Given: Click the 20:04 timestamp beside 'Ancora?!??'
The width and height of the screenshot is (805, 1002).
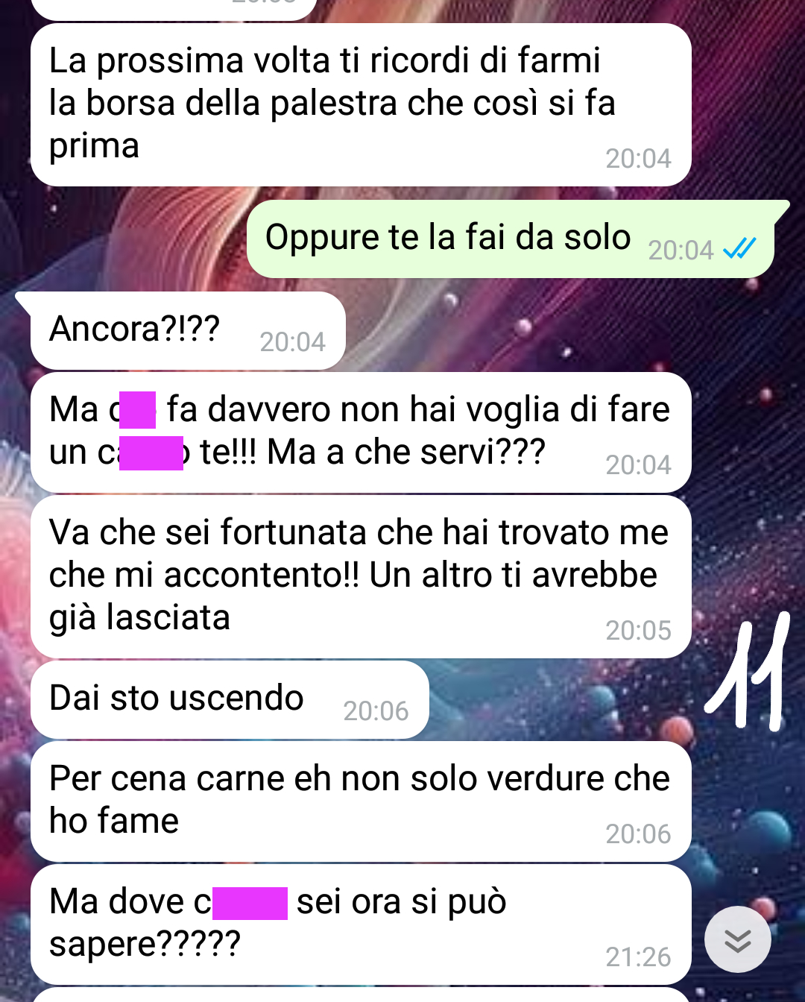Looking at the screenshot, I should tap(292, 341).
